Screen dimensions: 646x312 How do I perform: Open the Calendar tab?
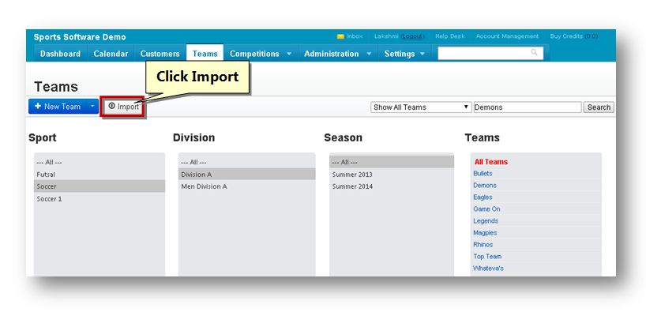coord(111,54)
